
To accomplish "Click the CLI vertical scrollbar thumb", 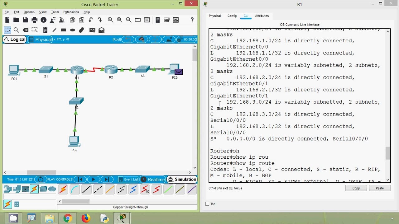I will pyautogui.click(x=388, y=153).
